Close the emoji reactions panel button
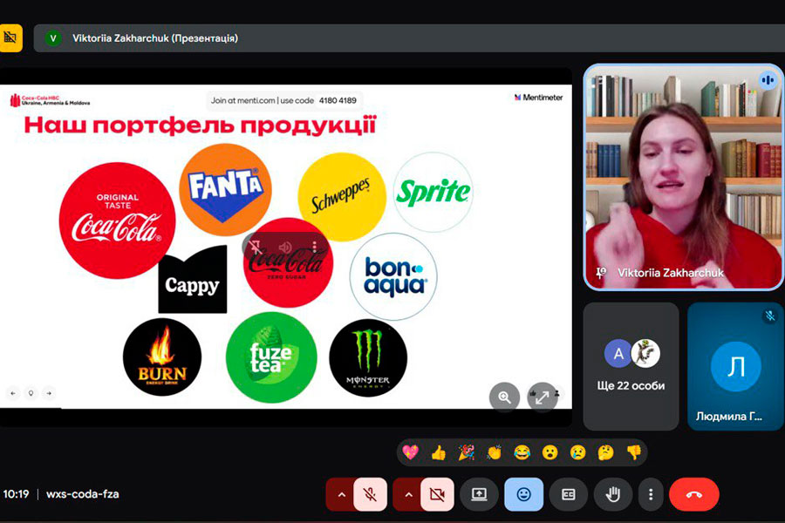785x523 pixels. tap(523, 494)
